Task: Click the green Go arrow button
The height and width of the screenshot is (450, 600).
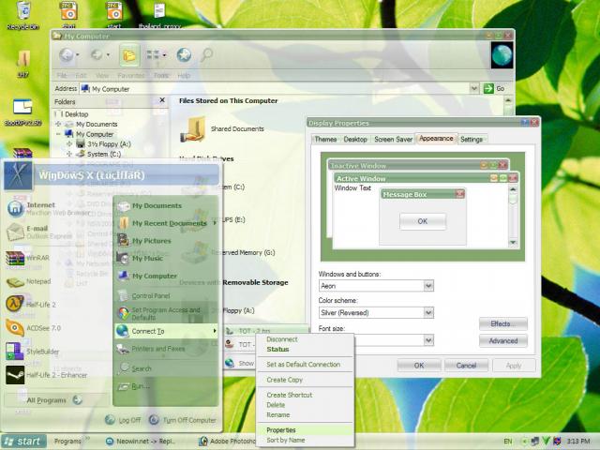Action: pyautogui.click(x=488, y=89)
